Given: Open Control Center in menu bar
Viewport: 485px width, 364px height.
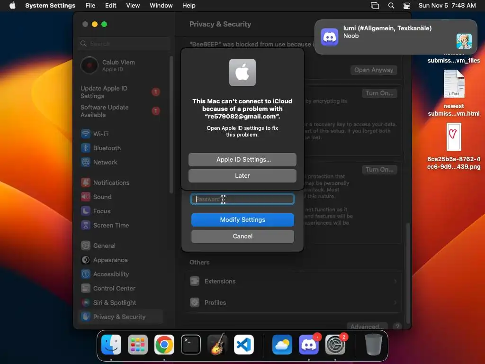Looking at the screenshot, I should point(407,6).
